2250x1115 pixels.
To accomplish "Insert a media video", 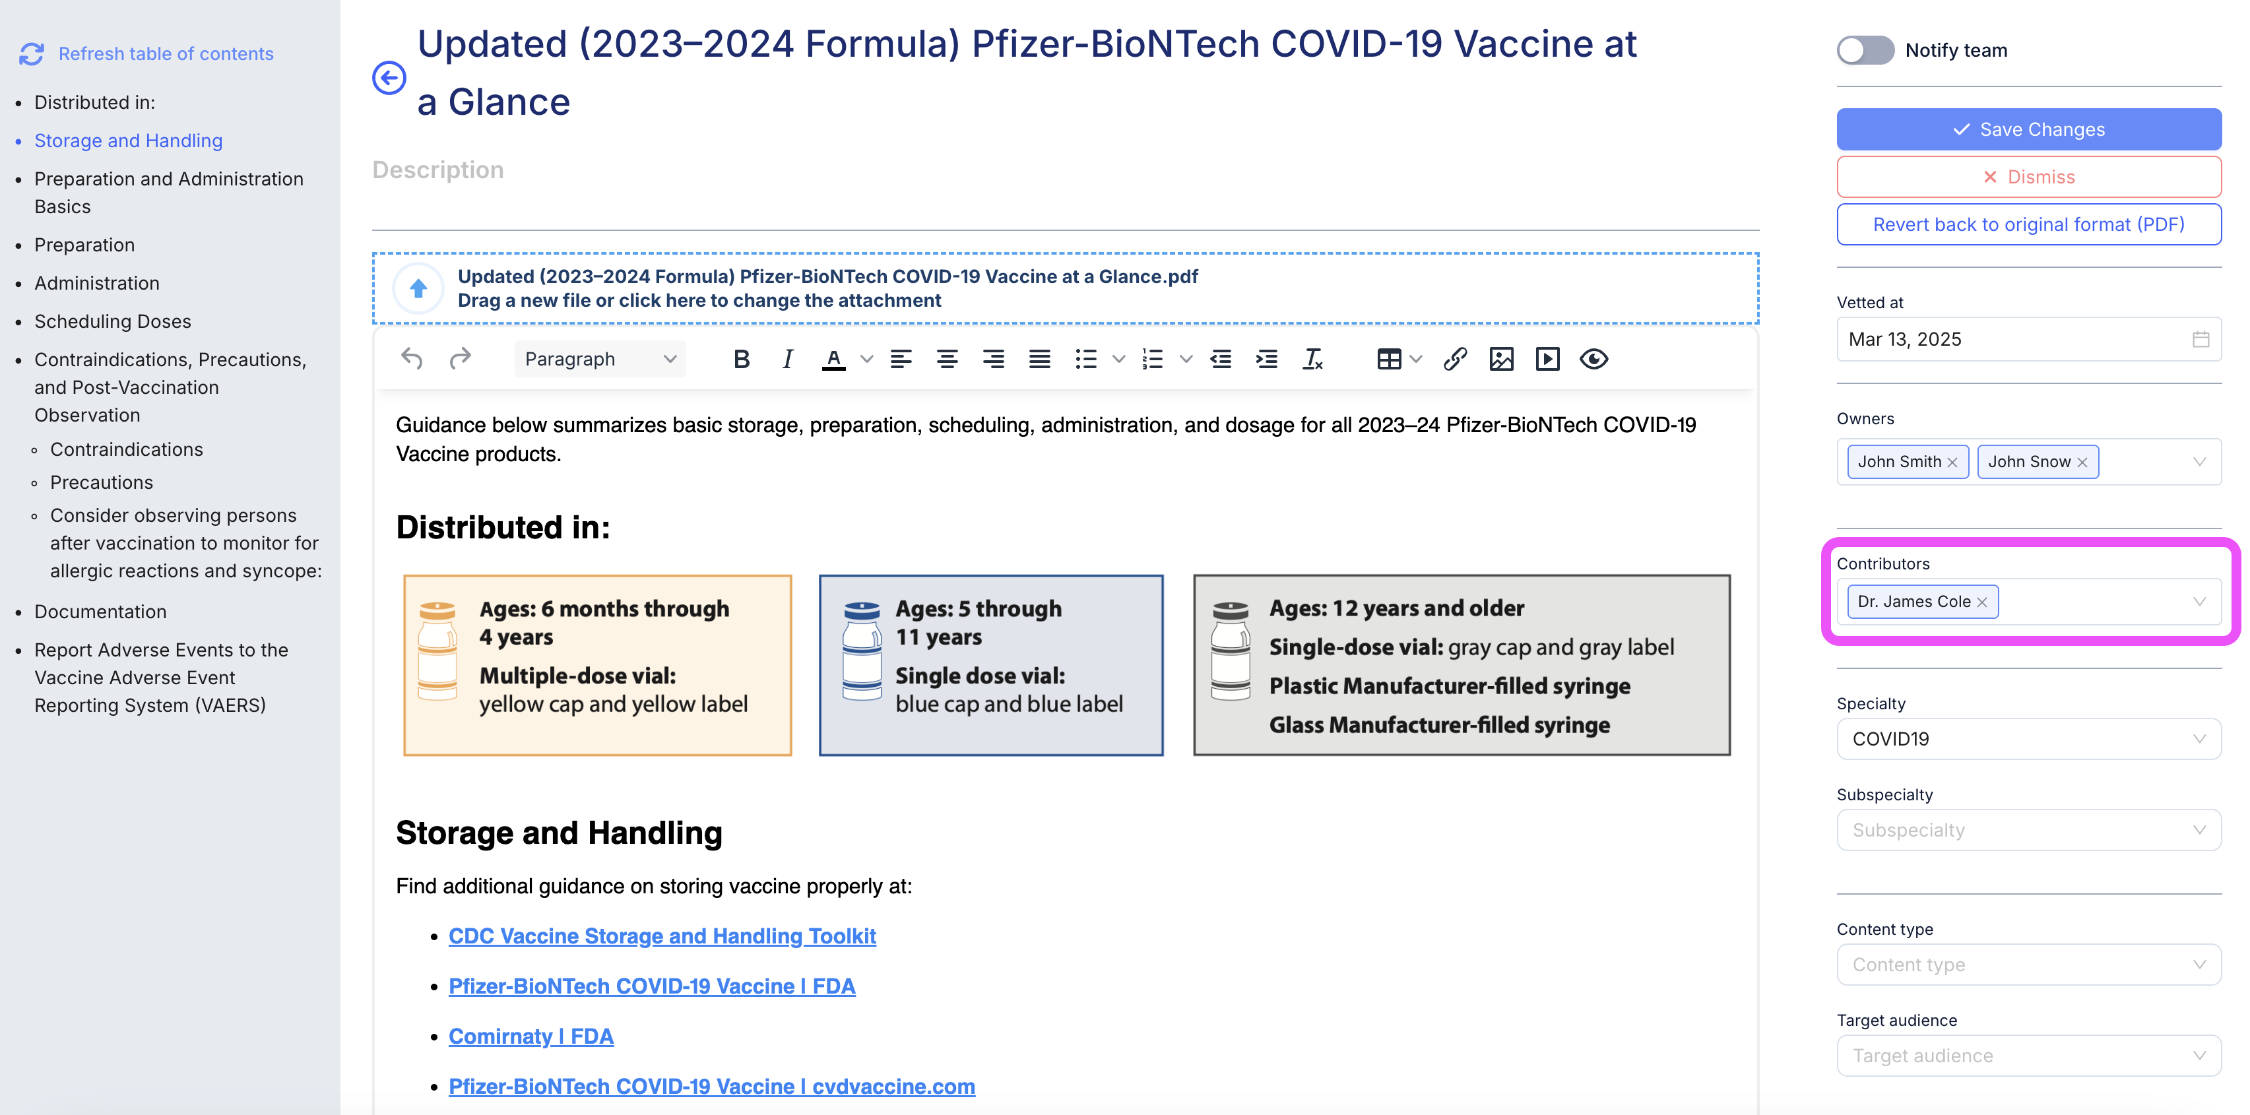I will (x=1548, y=359).
